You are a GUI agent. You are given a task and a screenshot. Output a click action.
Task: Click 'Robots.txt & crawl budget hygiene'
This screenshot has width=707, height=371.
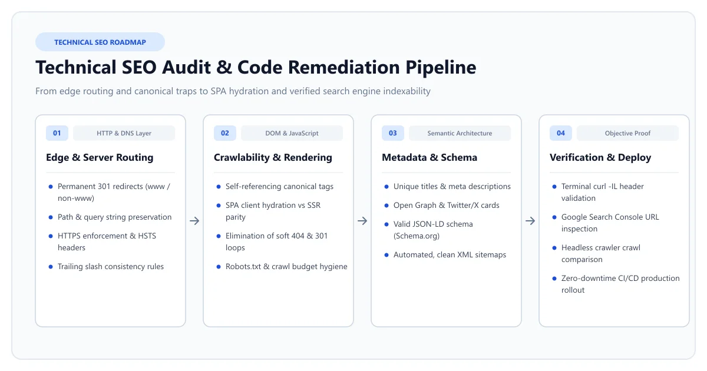286,266
